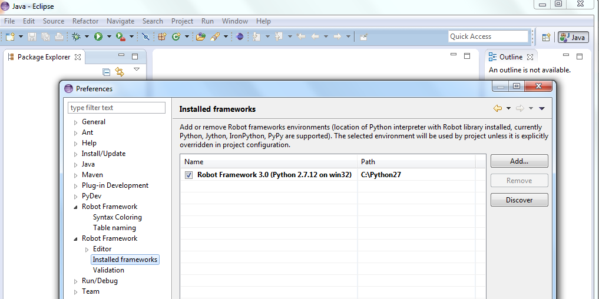This screenshot has height=299, width=599.
Task: Select the Outline view tab
Action: pyautogui.click(x=511, y=57)
